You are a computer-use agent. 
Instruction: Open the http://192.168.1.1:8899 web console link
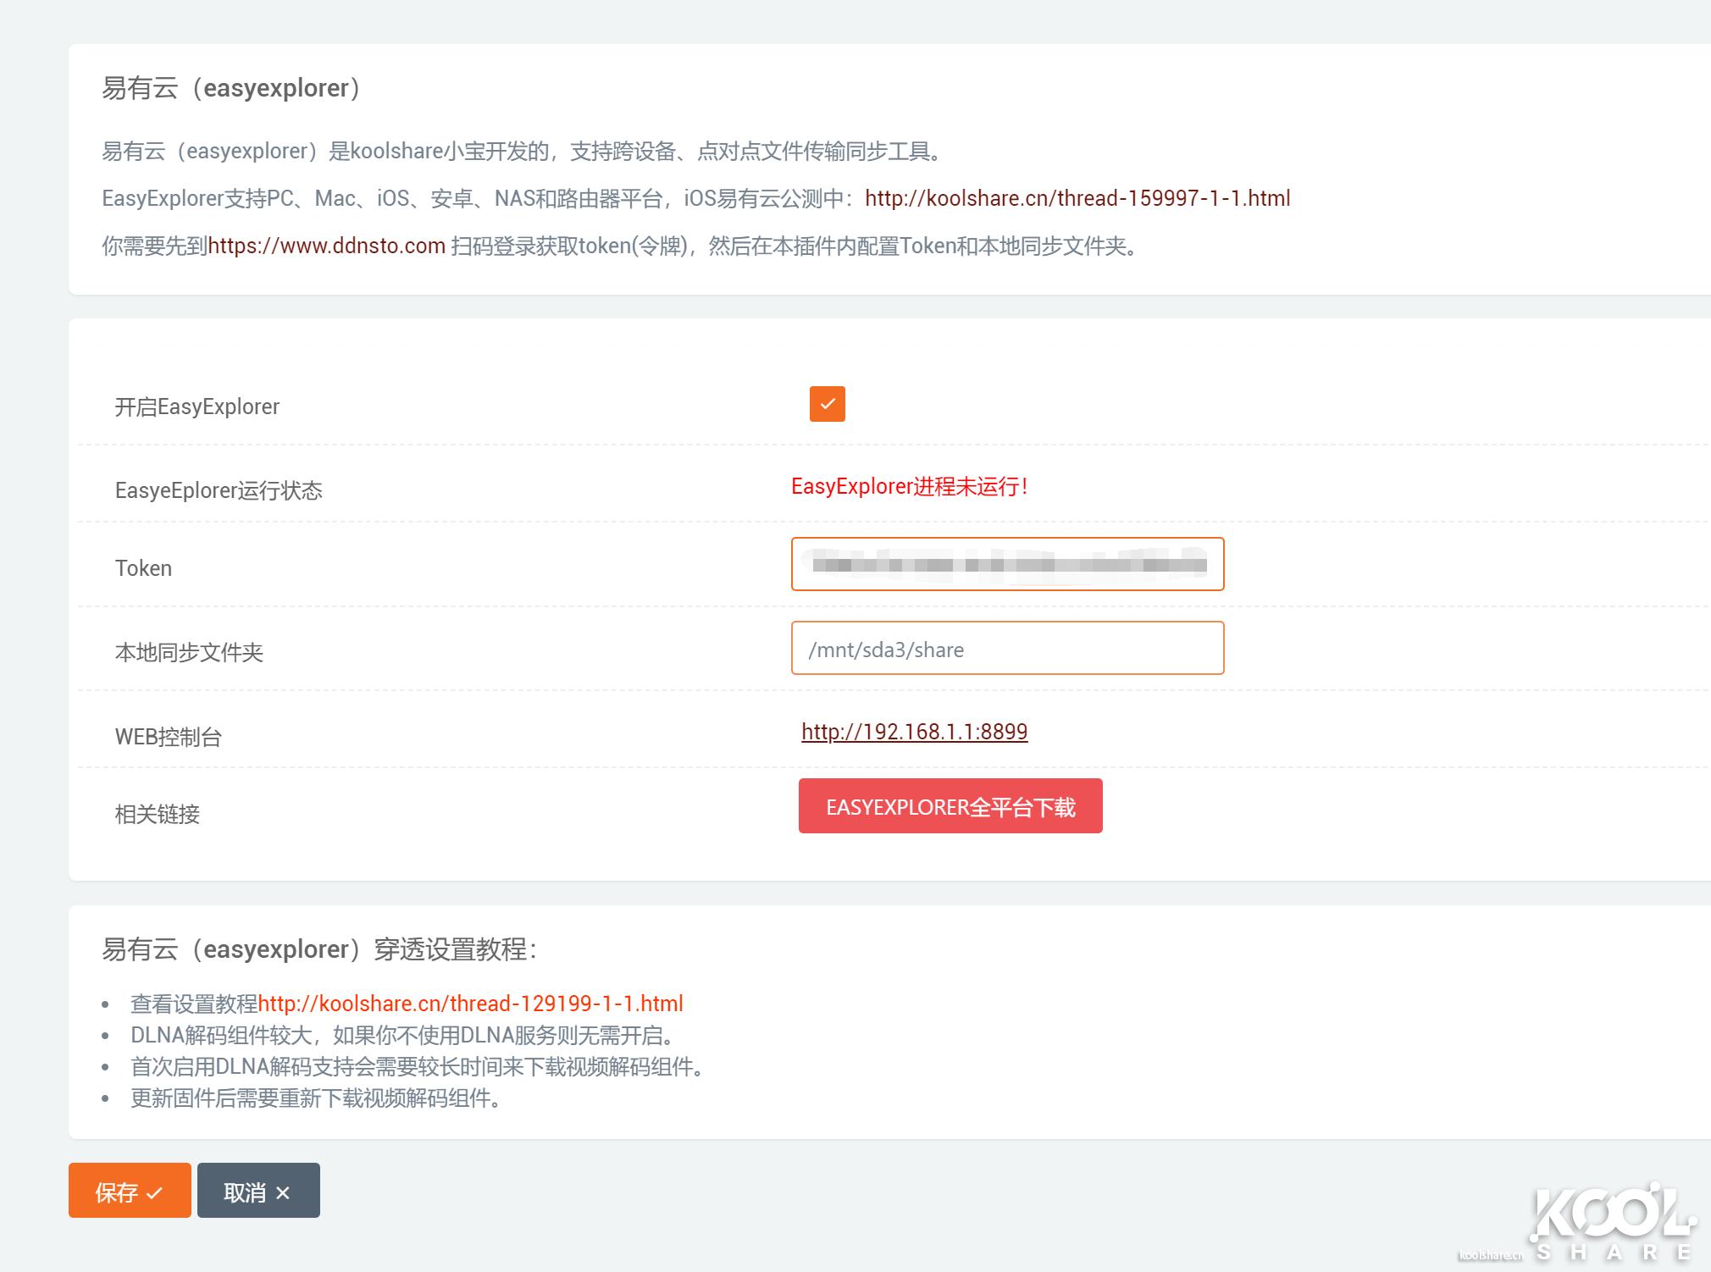pos(914,732)
